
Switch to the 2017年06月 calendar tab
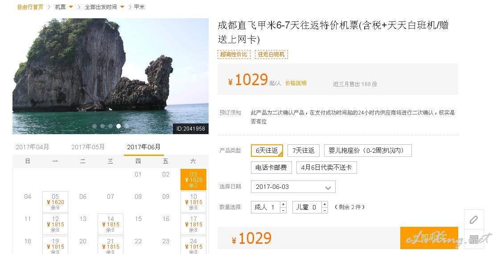[144, 147]
